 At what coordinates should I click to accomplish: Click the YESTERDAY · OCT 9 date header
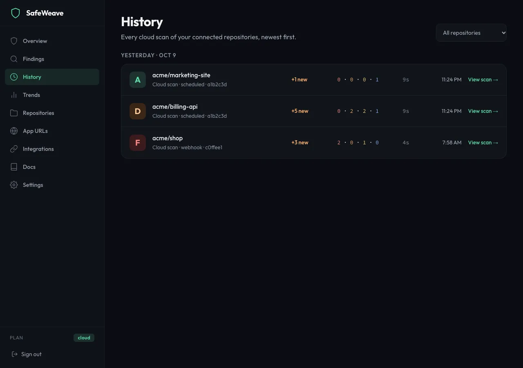pyautogui.click(x=148, y=55)
